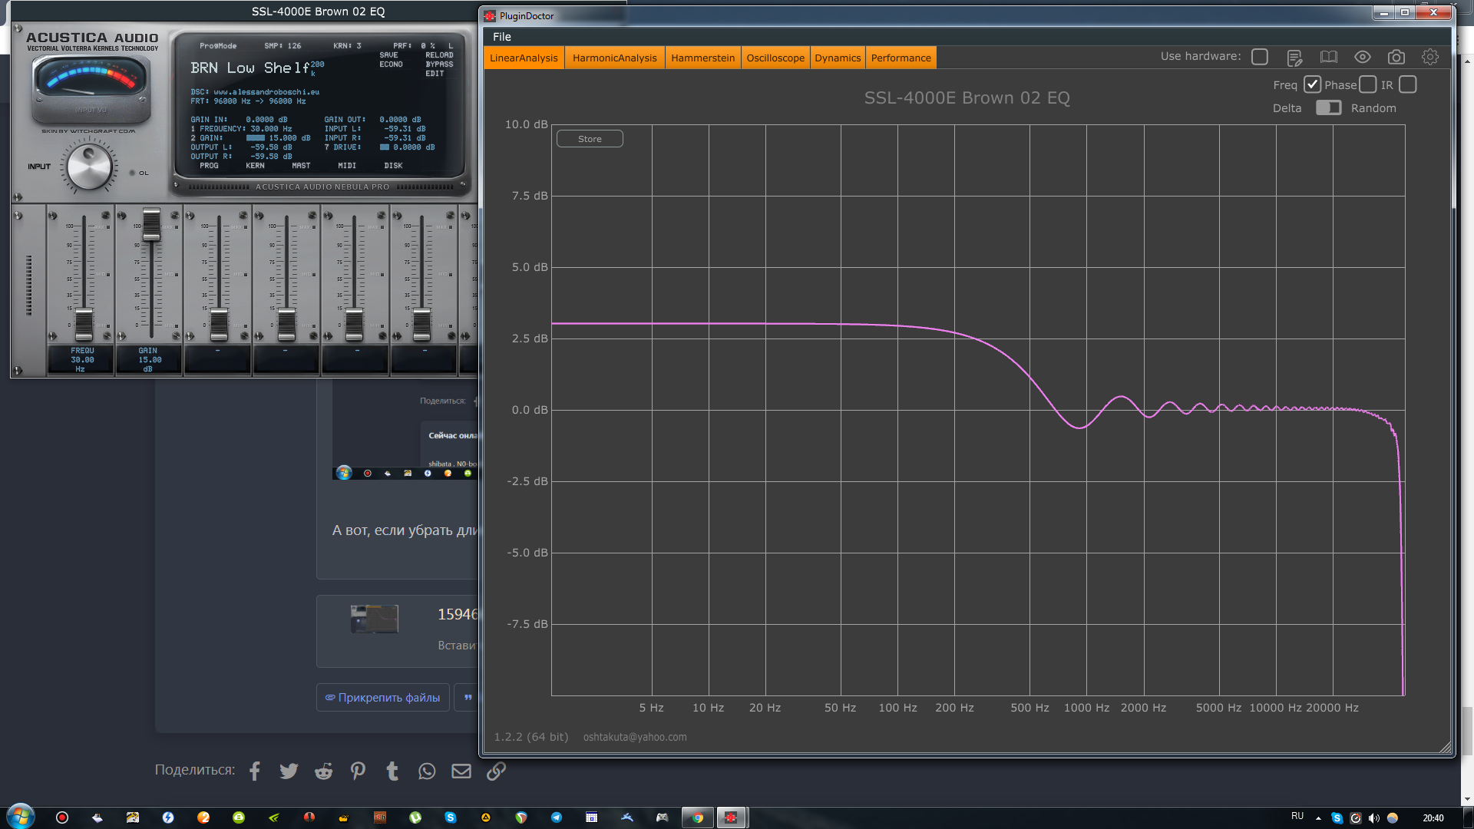Open the DISK page on the Nebula display
Image resolution: width=1474 pixels, height=829 pixels.
pos(393,166)
